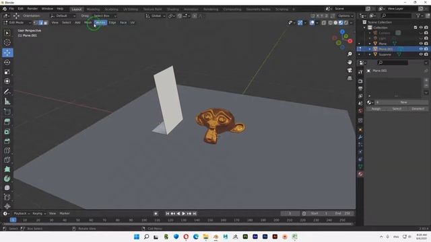This screenshot has width=431, height=242.
Task: Open the Options dropdown in viewport
Action: pyautogui.click(x=345, y=16)
